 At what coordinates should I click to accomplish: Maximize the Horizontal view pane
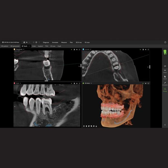pos(148,49)
